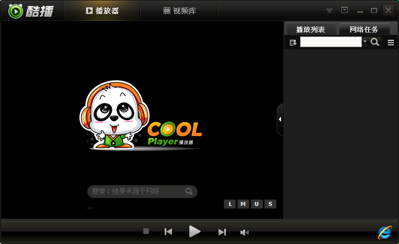This screenshot has height=244, width=399.
Task: Expand the playlist search dropdown arrow
Action: click(365, 42)
